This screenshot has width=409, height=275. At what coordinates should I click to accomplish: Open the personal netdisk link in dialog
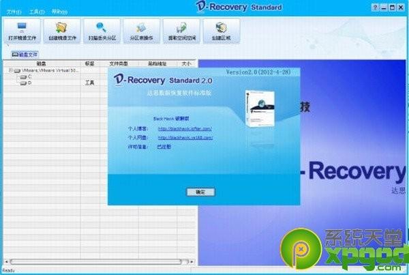(185, 138)
